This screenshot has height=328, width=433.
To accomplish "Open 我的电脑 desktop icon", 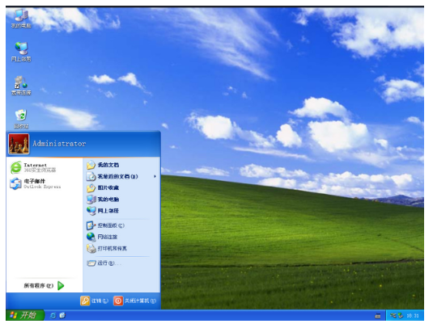I will tap(21, 19).
